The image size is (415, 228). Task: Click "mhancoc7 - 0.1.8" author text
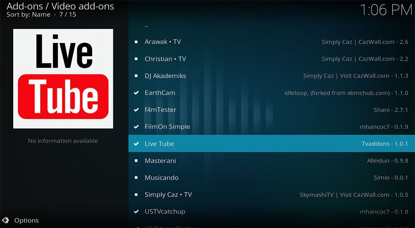384,211
